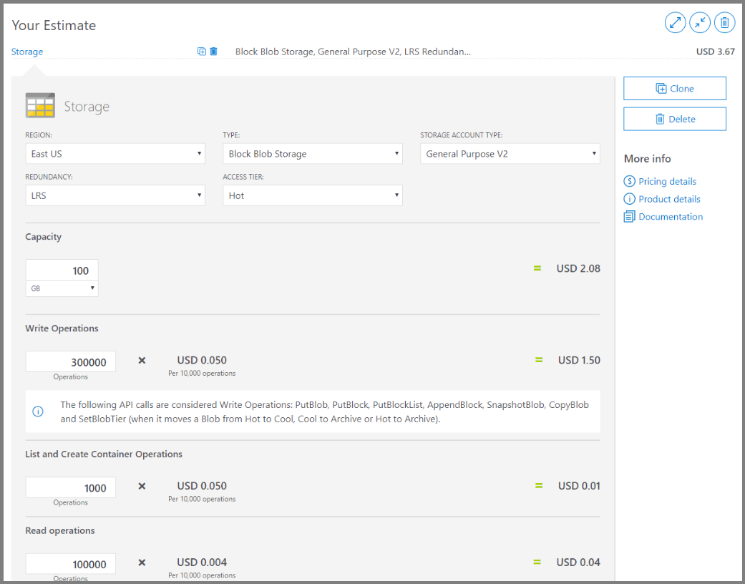745x584 pixels.
Task: Click the 'Read operations' section heading
Action: point(60,531)
